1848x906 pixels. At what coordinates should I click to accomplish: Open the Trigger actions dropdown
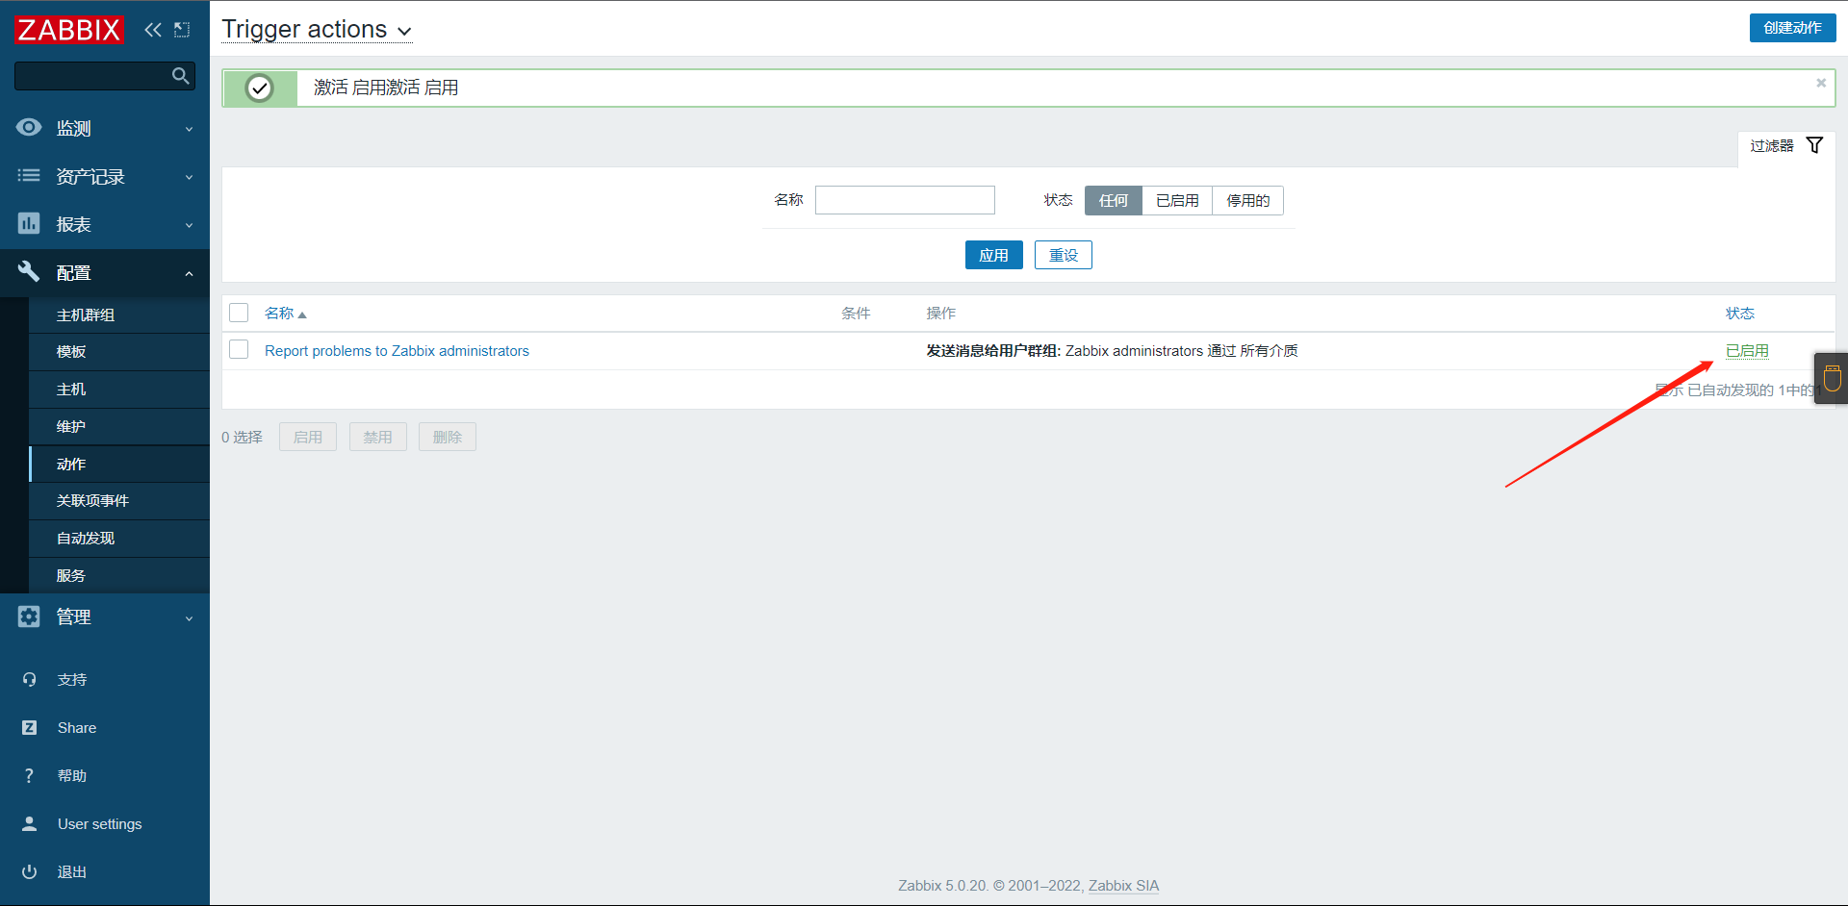point(317,30)
